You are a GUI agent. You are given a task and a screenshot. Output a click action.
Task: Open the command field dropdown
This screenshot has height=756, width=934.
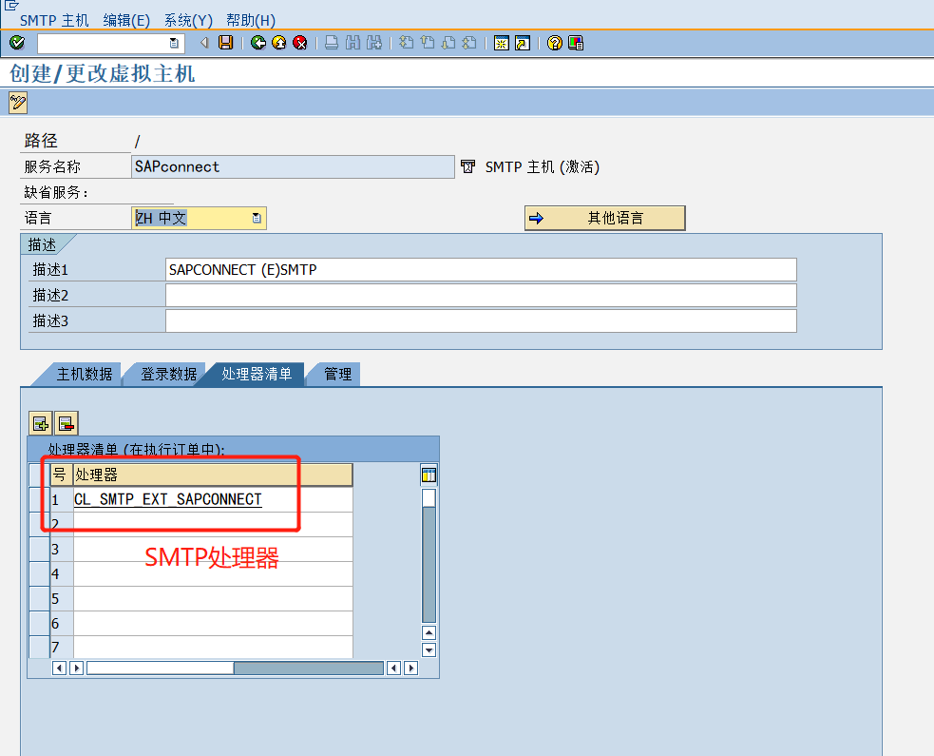(174, 43)
